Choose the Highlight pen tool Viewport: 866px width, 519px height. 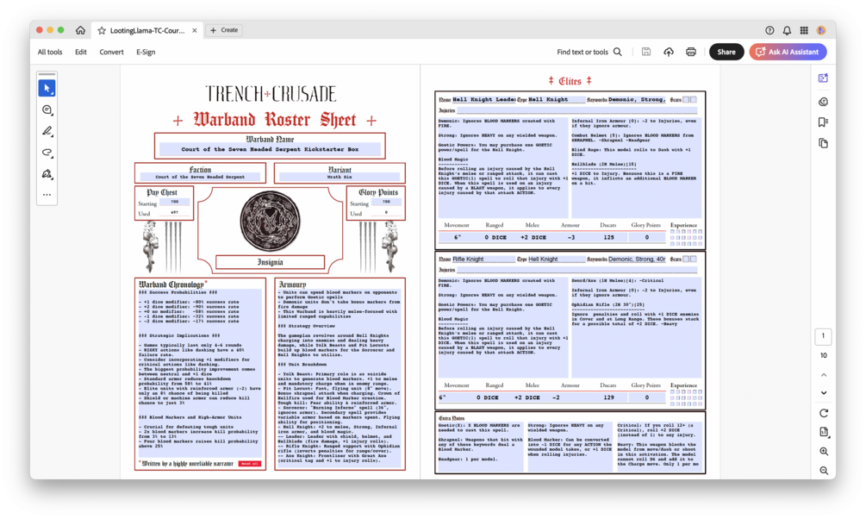pos(47,132)
